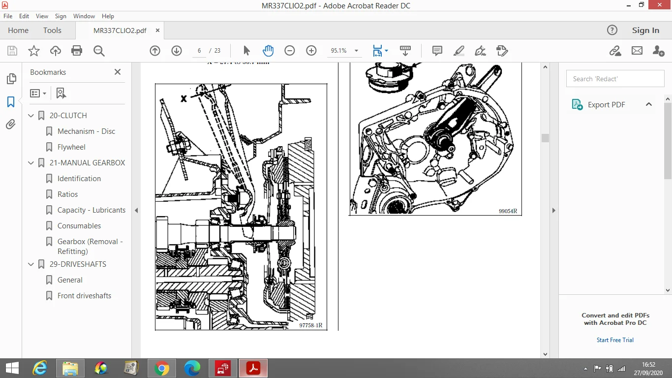
Task: Switch to the Tools tab
Action: 52,30
